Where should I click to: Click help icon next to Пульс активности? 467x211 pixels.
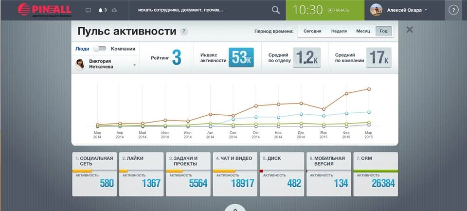point(184,31)
